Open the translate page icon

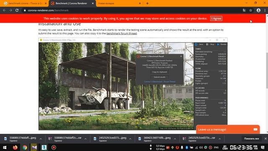tap(244, 10)
